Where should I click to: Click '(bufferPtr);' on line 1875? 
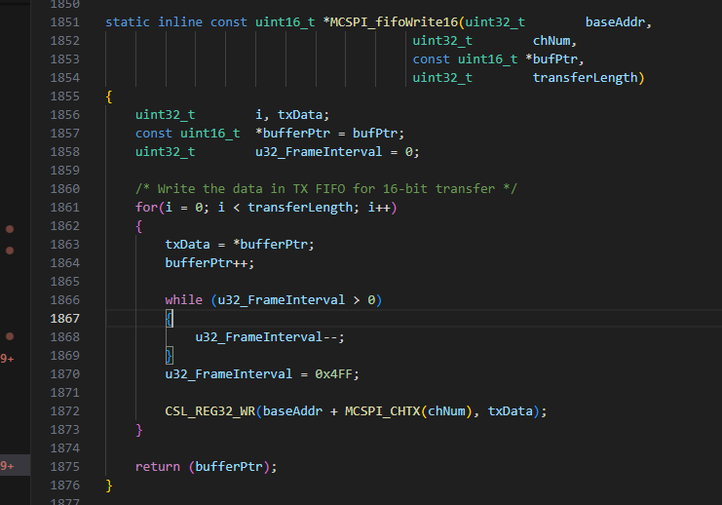233,466
